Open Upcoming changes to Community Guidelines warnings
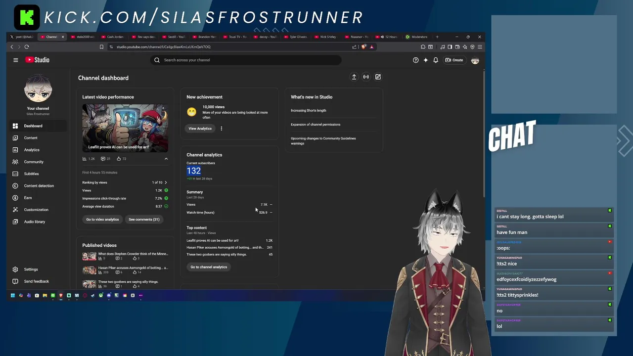Screen dimensions: 633x356 [323, 141]
